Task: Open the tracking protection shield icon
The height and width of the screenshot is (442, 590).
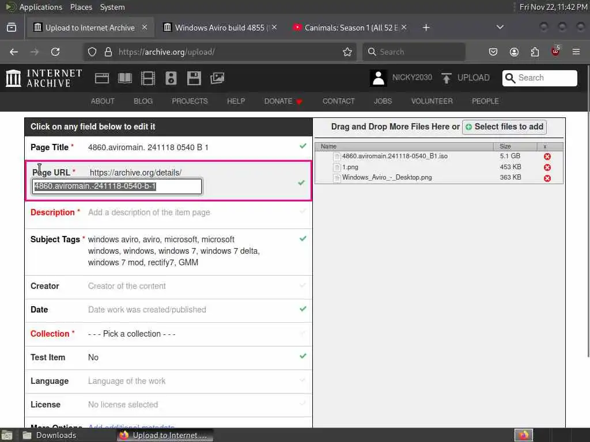Action: (92, 52)
